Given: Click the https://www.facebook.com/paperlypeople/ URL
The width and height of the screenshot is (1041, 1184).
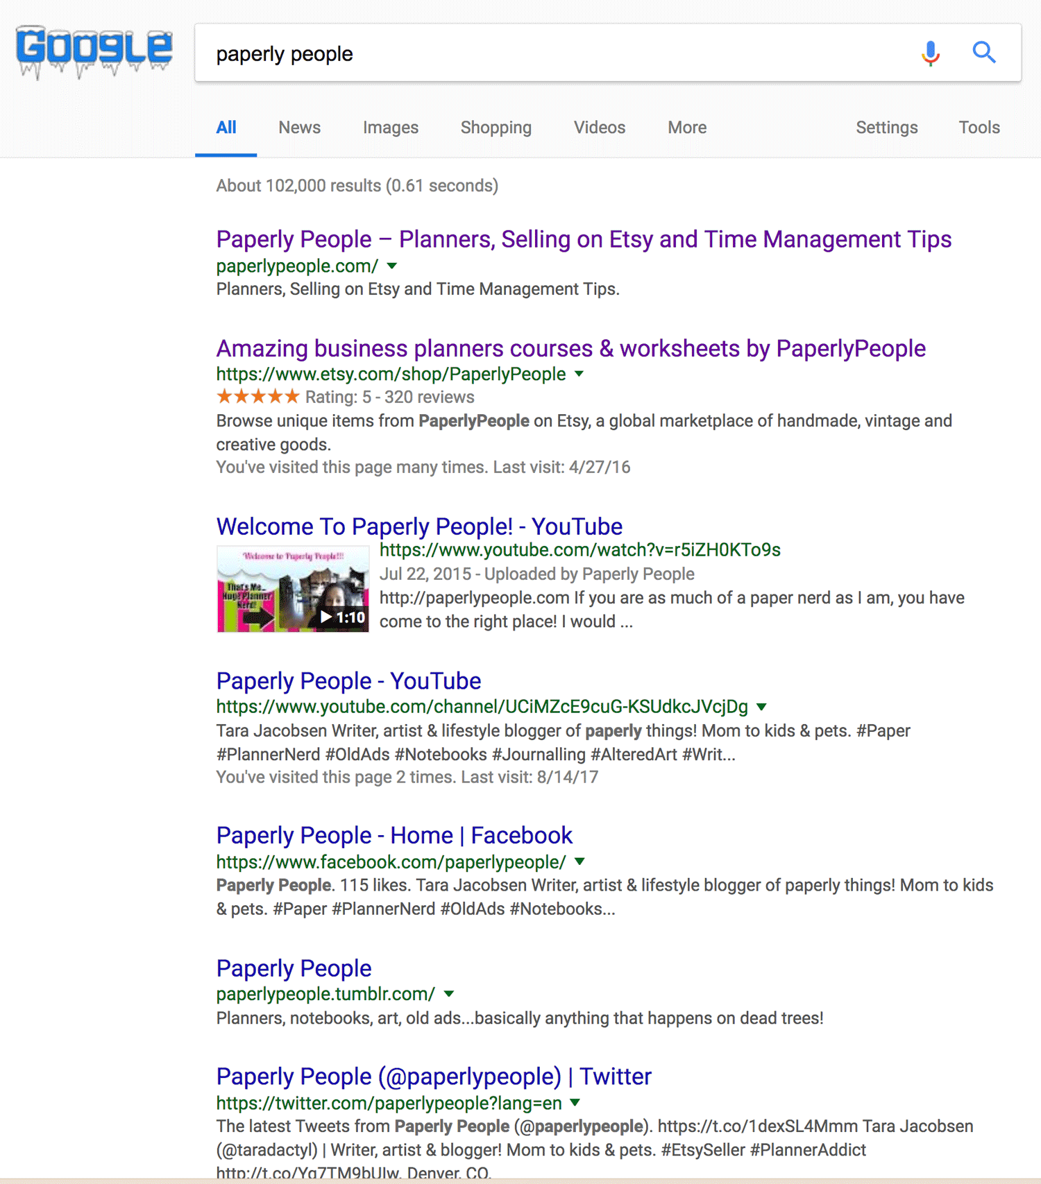Looking at the screenshot, I should pyautogui.click(x=391, y=862).
